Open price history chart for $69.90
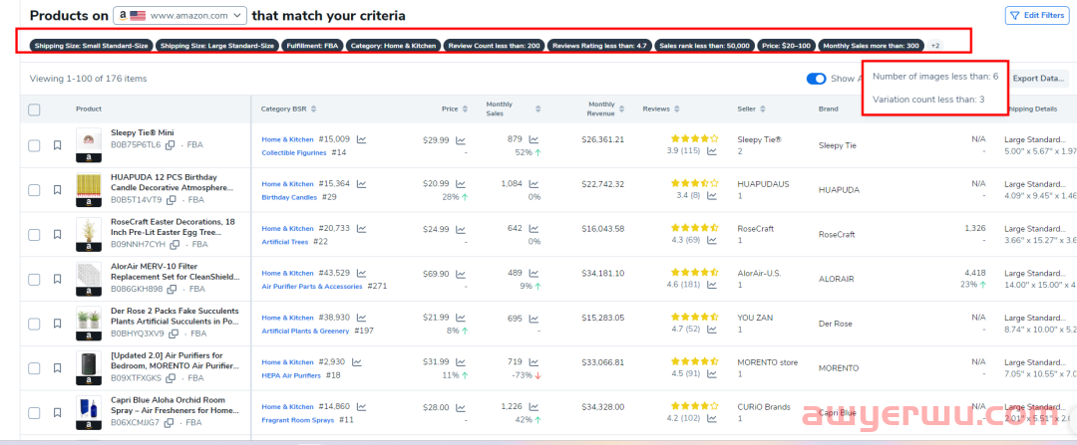Viewport: 1077px width, 445px height. click(x=461, y=274)
